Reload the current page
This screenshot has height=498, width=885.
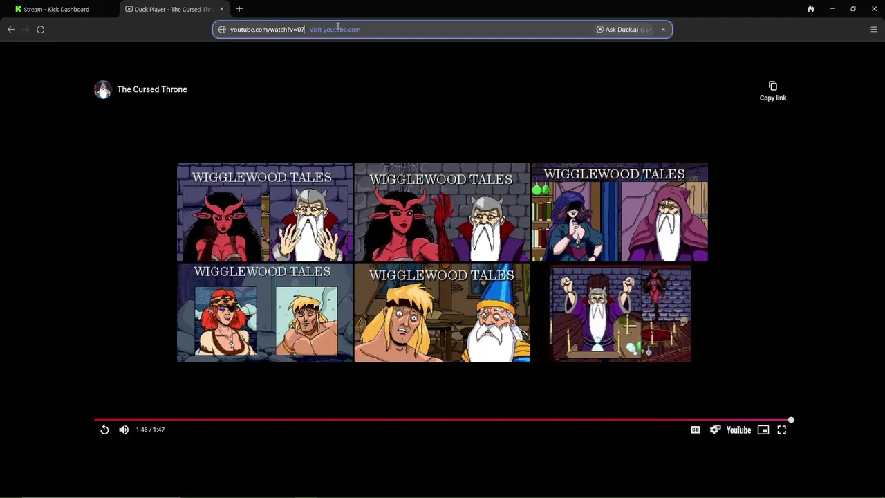pos(41,29)
